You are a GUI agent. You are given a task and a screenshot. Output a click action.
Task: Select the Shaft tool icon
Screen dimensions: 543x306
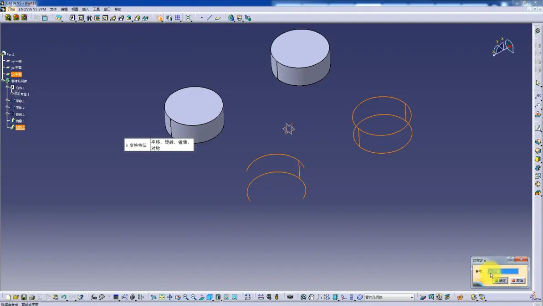coord(89,18)
